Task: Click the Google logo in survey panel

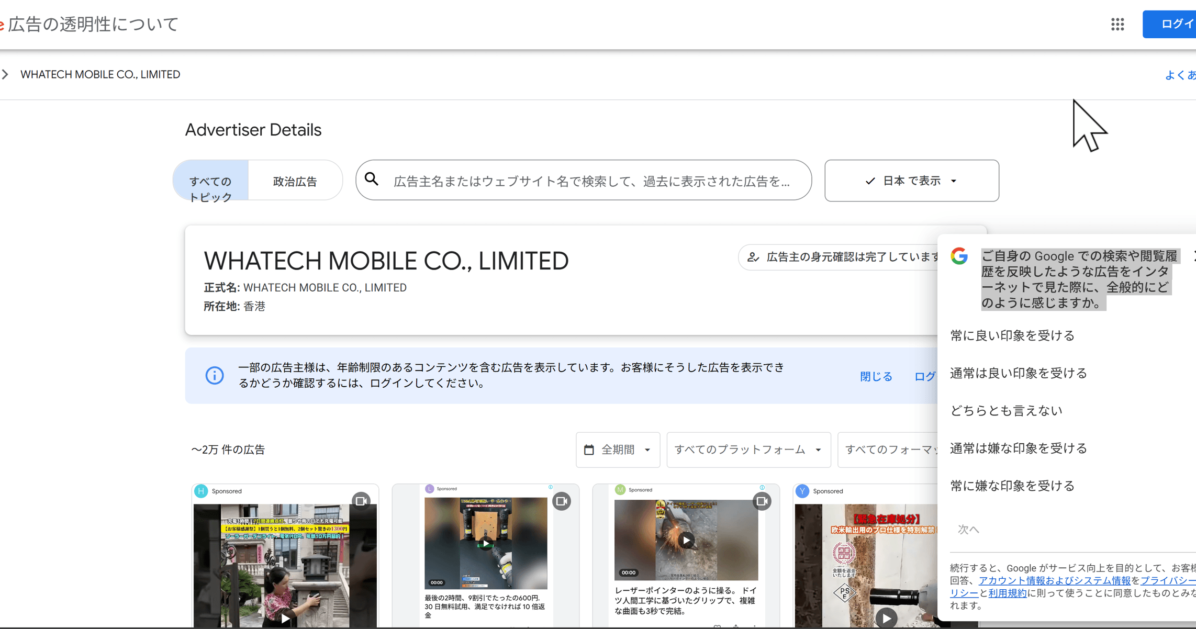Action: (959, 256)
